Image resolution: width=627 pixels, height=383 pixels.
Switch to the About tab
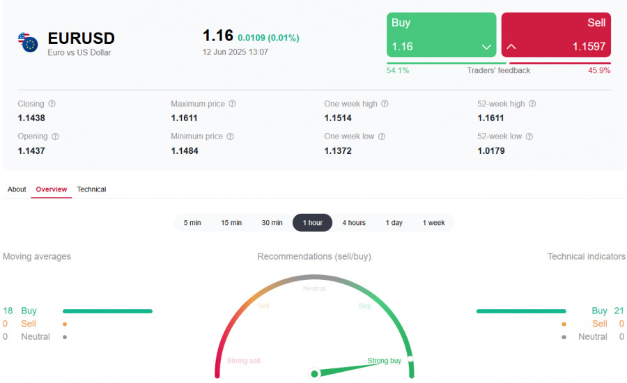(17, 189)
